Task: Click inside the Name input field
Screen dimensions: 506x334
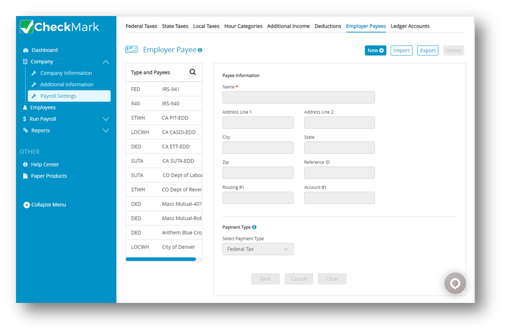Action: pyautogui.click(x=298, y=98)
